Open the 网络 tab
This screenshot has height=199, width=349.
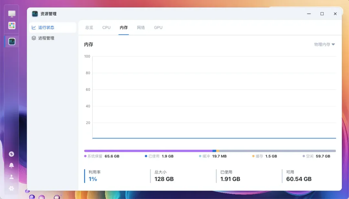(141, 27)
